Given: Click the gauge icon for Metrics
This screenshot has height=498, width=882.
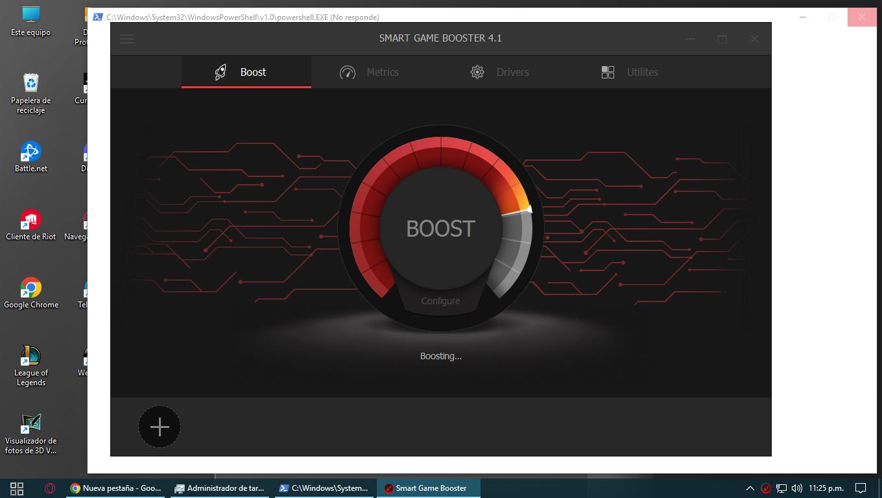Looking at the screenshot, I should coord(348,72).
